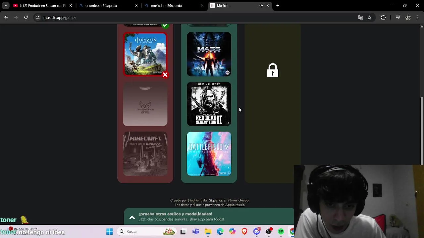Click the faded Minecraft Nether Update cover
This screenshot has height=238, width=424.
click(x=145, y=154)
